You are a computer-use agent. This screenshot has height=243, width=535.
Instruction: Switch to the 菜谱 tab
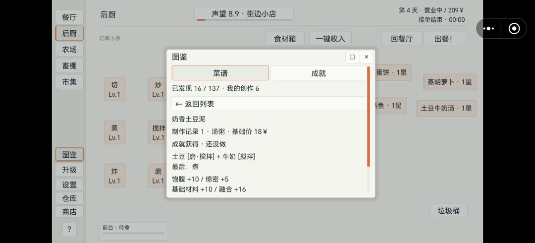click(x=220, y=73)
